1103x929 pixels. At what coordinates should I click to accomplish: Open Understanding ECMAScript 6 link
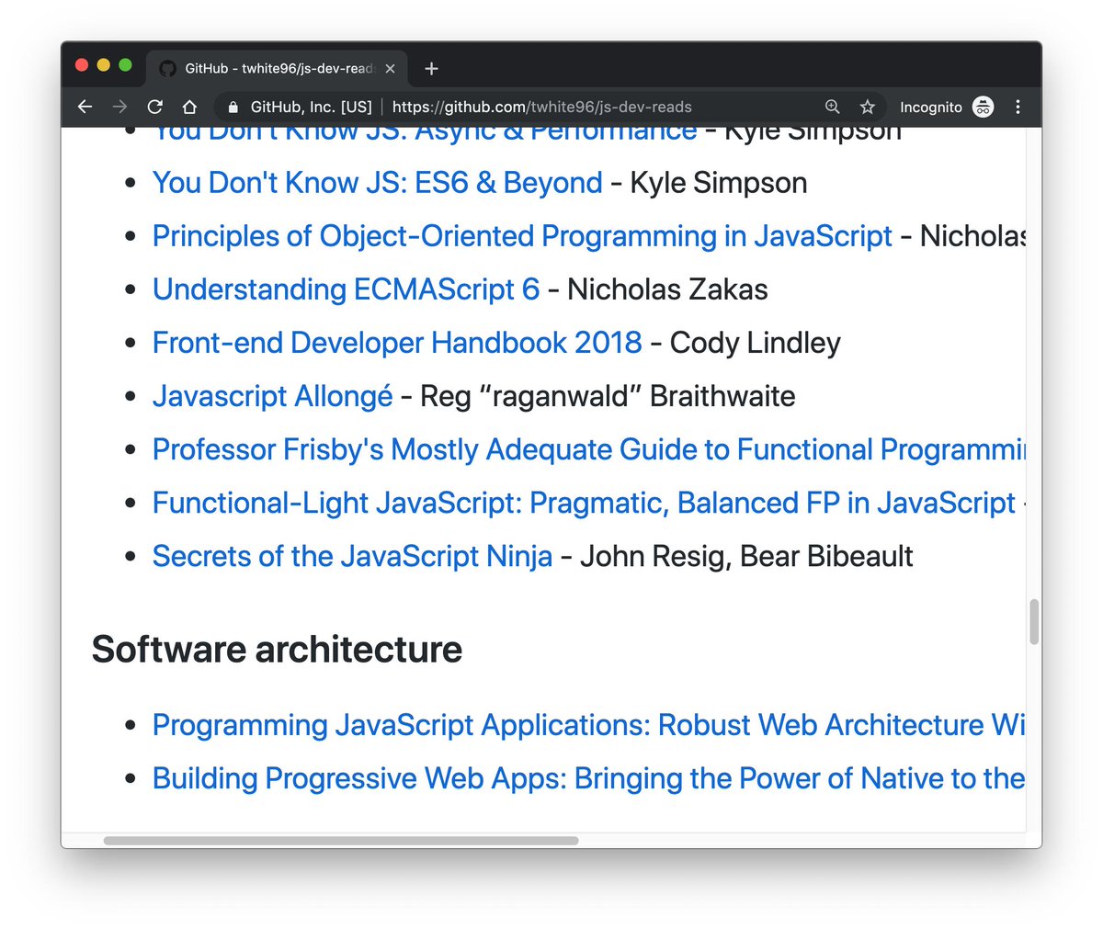(346, 289)
